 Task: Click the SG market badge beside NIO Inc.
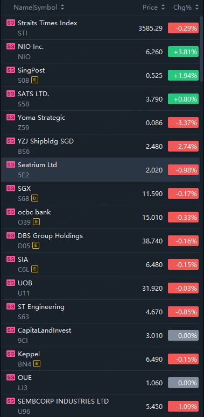11,47
